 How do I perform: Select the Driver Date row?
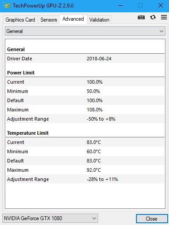point(85,59)
